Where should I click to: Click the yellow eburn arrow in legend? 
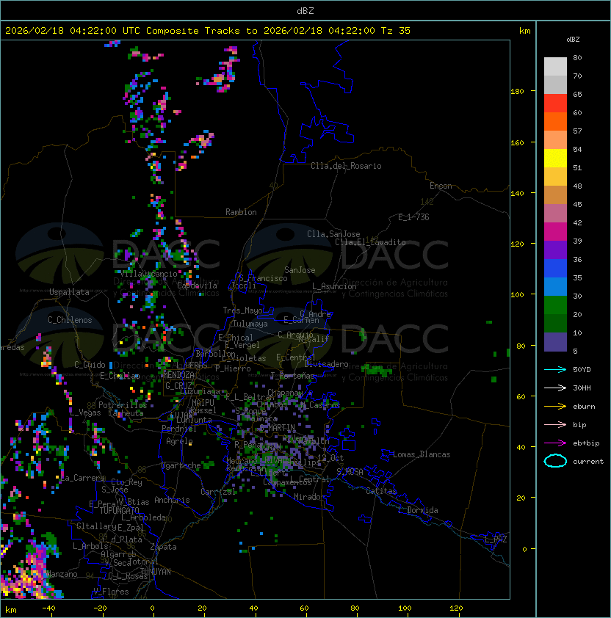pos(555,407)
